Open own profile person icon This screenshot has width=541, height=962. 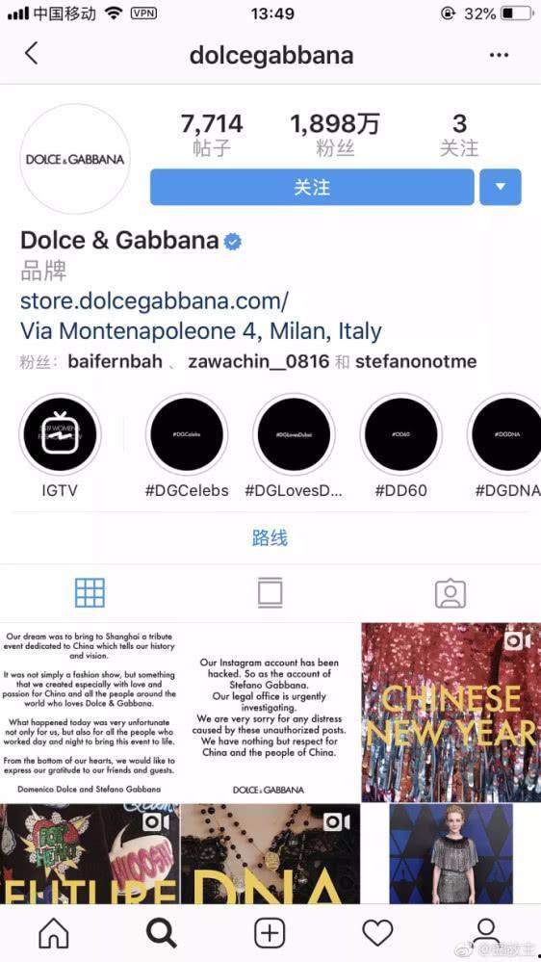(x=485, y=932)
